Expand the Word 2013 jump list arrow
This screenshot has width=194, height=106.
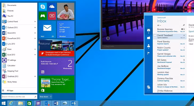[35, 33]
